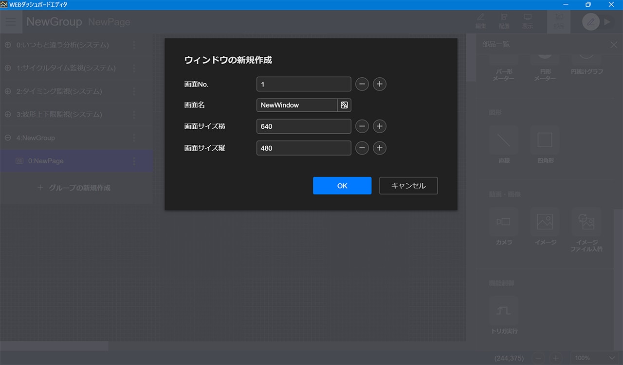This screenshot has width=623, height=365.
Task: Open the hamburger menu icon
Action: pos(11,22)
